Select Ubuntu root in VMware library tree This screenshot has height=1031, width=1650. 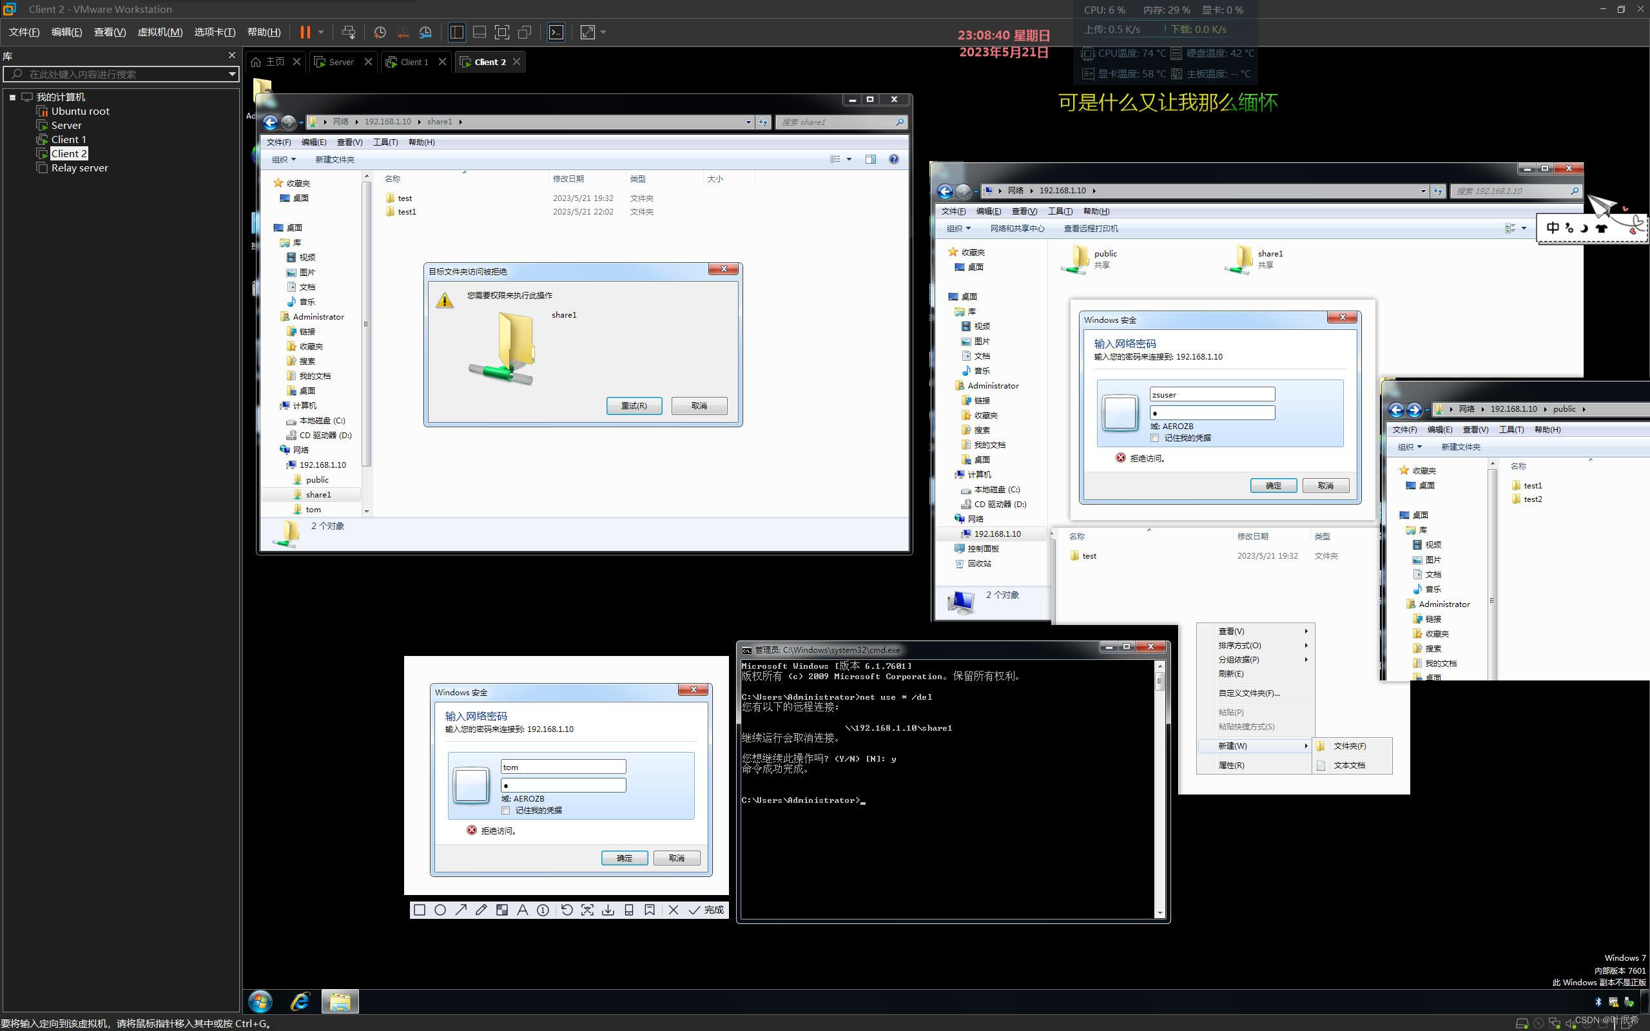point(80,111)
